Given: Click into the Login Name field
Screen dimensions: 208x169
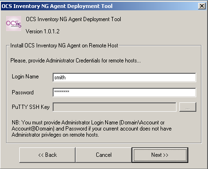Looking at the screenshot, I should [x=124, y=77].
